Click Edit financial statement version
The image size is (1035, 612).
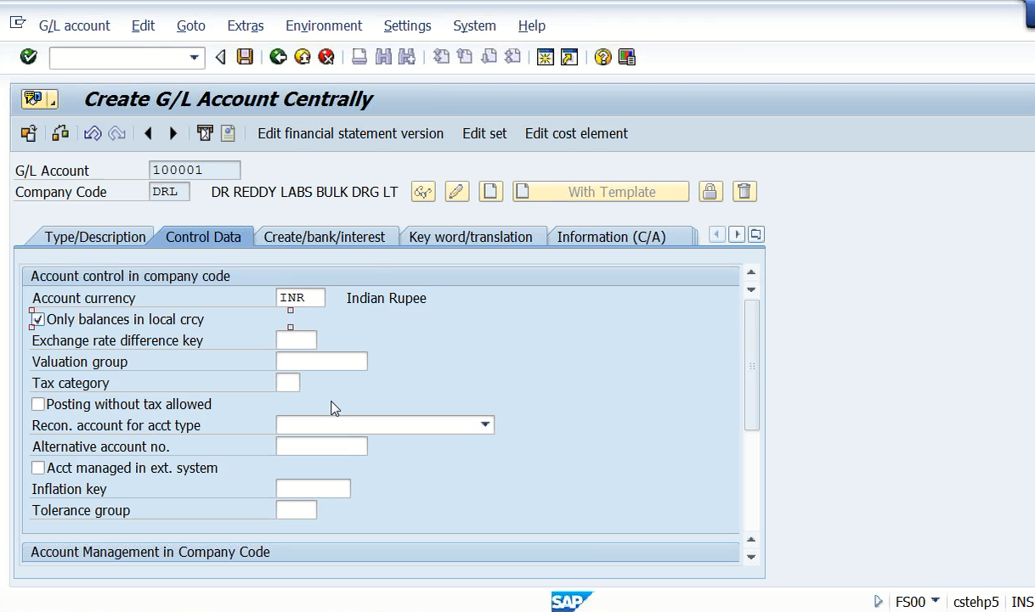point(351,133)
